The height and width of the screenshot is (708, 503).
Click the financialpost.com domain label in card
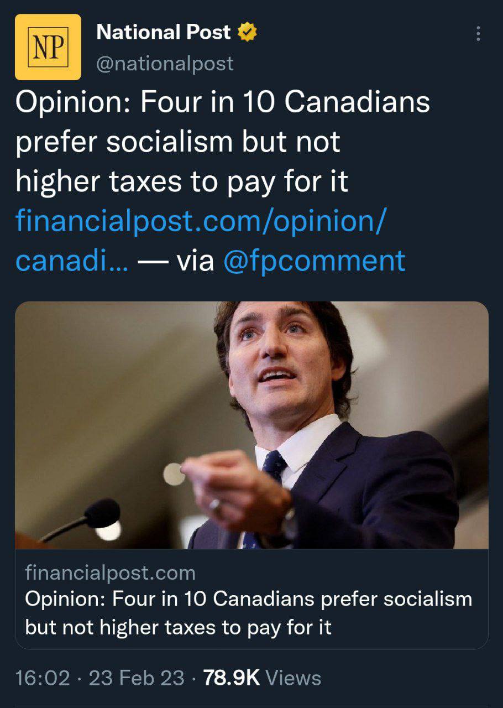pyautogui.click(x=110, y=573)
